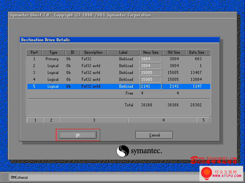Click the Type column header

point(54,53)
